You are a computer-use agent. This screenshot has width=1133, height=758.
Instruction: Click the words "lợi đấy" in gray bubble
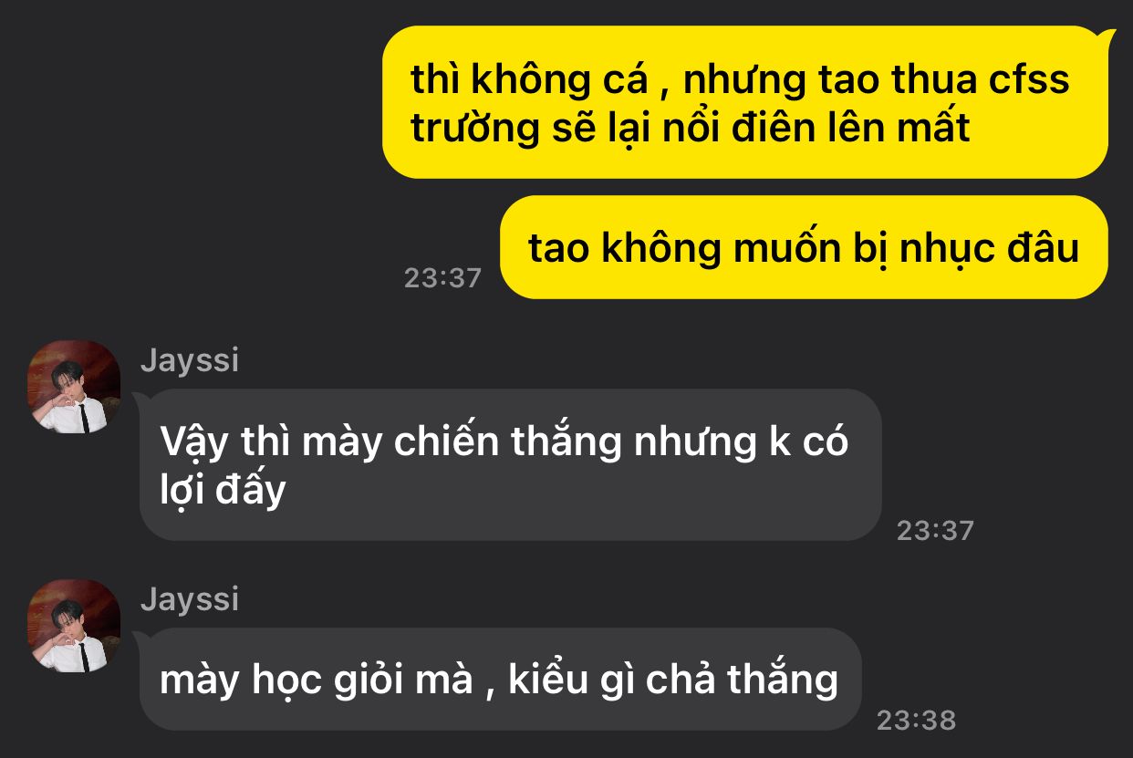[223, 491]
